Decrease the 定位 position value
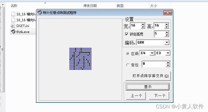This screenshot has width=208, height=112. (168, 66)
